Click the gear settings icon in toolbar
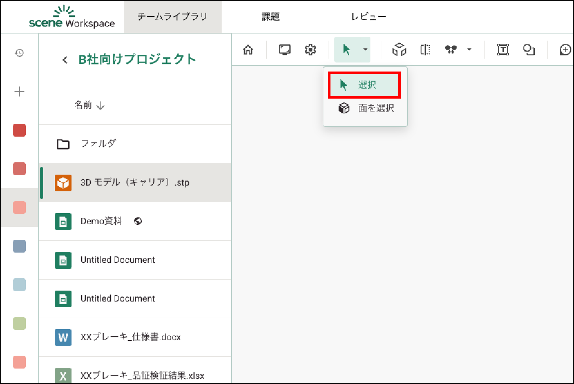This screenshot has width=574, height=384. coord(310,50)
